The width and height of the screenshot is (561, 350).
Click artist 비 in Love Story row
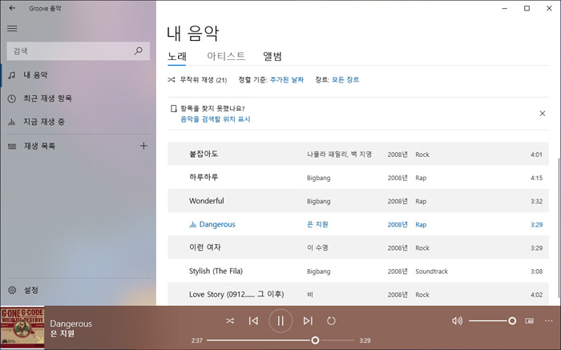310,295
